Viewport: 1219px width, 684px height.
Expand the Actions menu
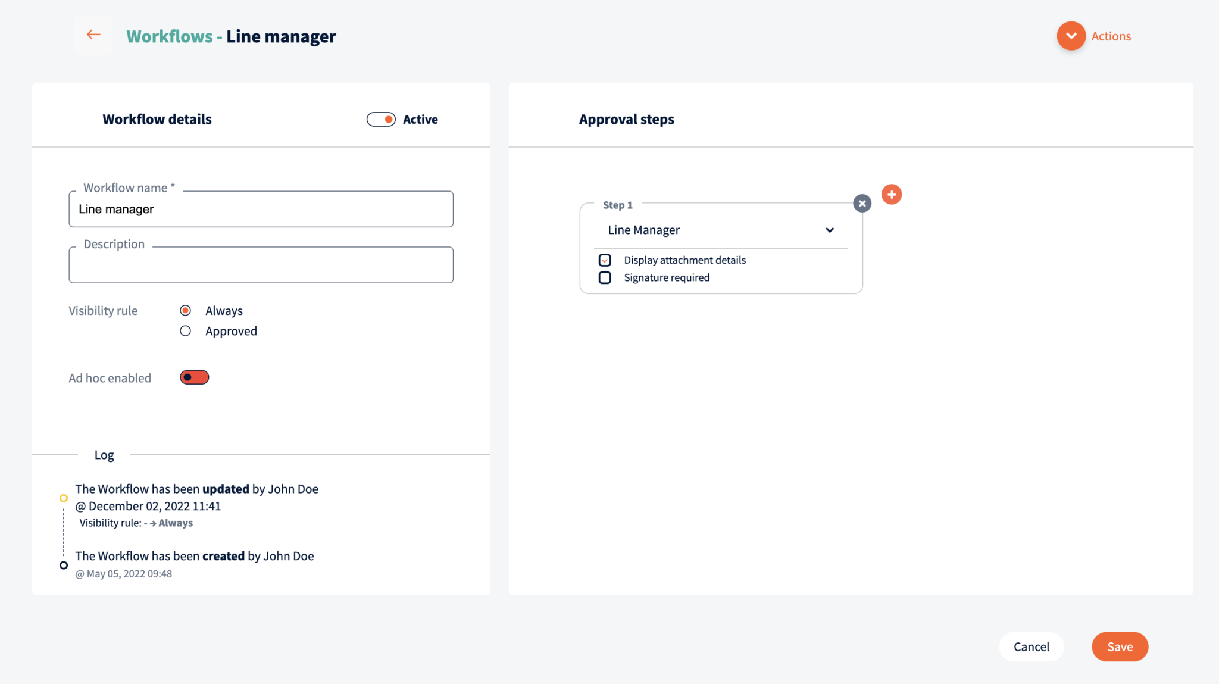click(x=1111, y=36)
